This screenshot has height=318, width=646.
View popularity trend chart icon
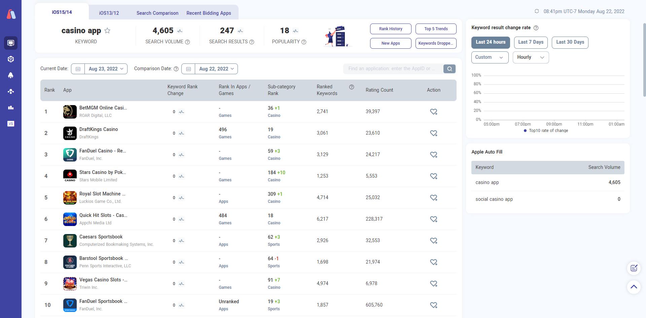tap(295, 31)
